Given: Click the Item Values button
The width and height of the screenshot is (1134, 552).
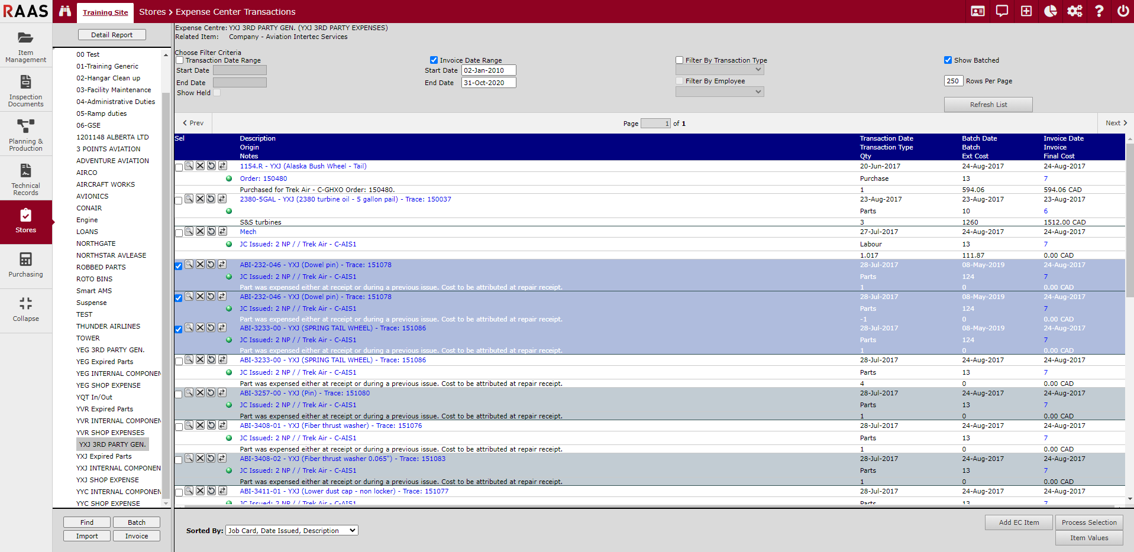Looking at the screenshot, I should [1089, 538].
